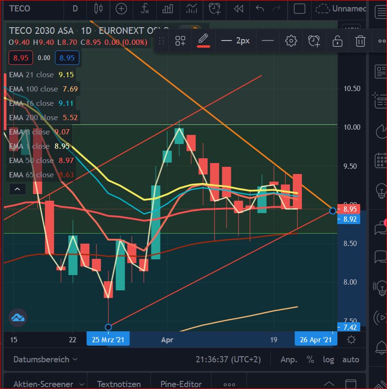Open drawing settings gear icon
This screenshot has height=389, width=387.
tap(291, 41)
